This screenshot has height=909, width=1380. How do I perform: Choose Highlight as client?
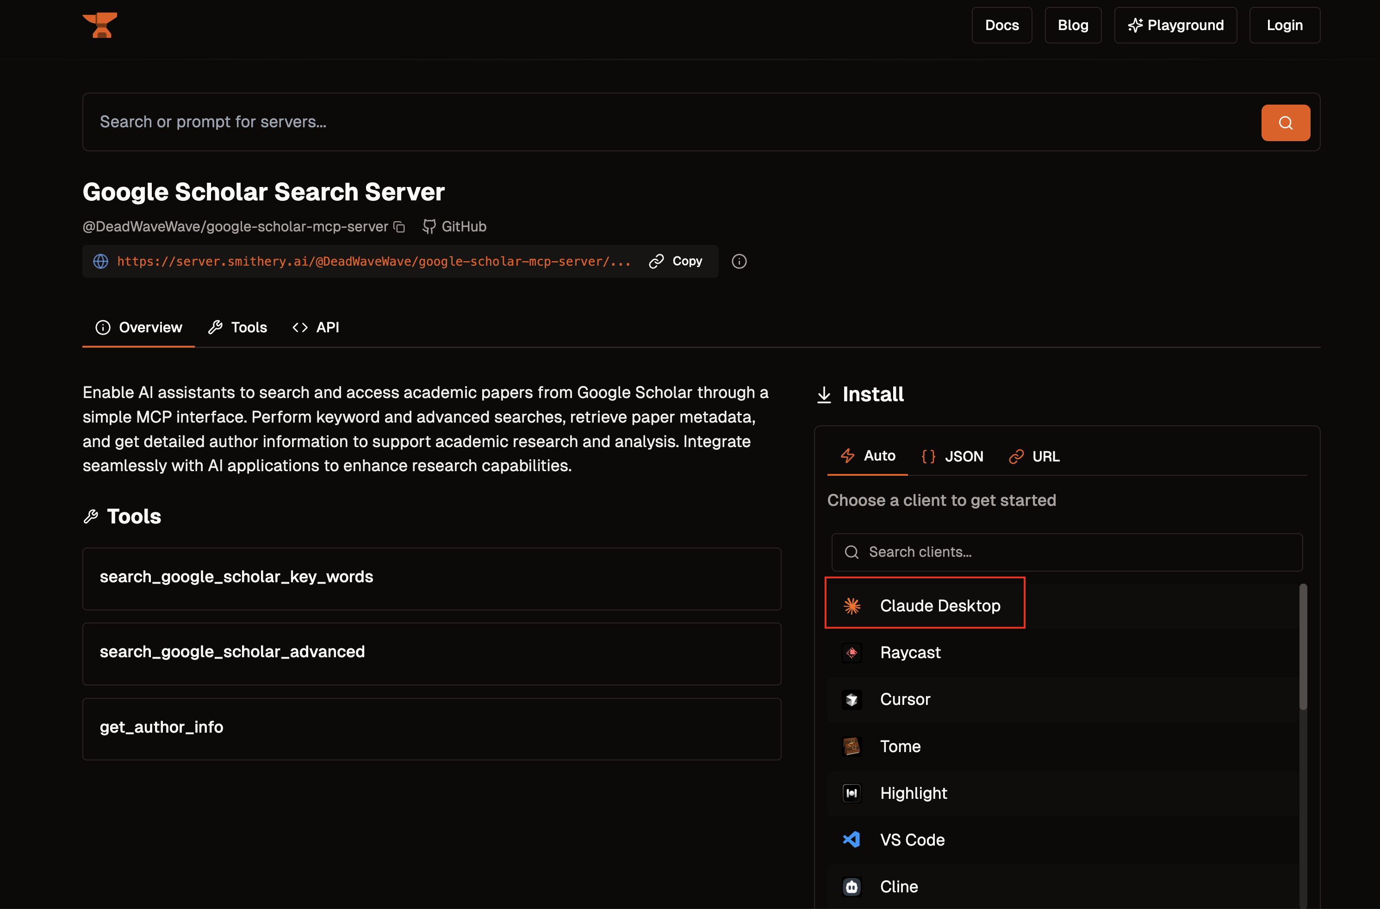[x=1062, y=793]
